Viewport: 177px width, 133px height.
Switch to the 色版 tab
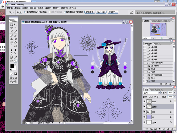click(152, 90)
